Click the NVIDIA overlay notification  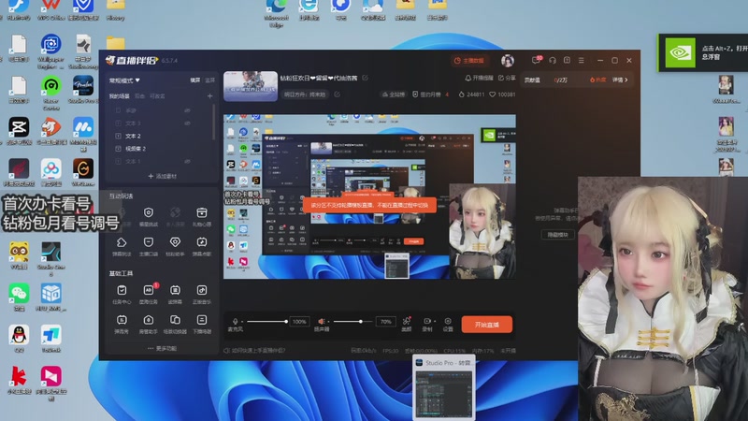tap(703, 52)
